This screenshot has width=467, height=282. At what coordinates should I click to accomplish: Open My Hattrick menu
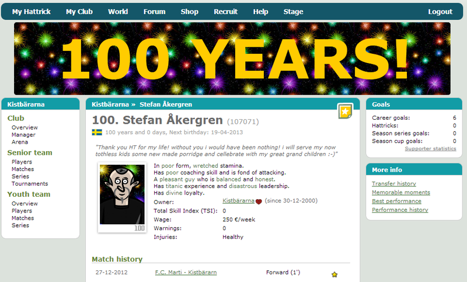tap(32, 12)
